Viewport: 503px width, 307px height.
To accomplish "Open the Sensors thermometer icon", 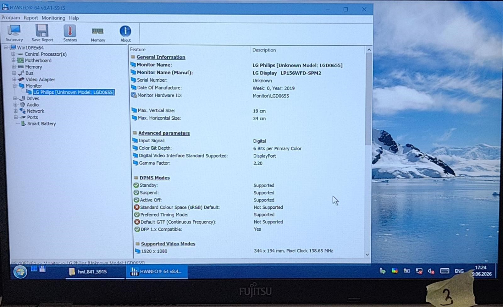I will pyautogui.click(x=70, y=33).
